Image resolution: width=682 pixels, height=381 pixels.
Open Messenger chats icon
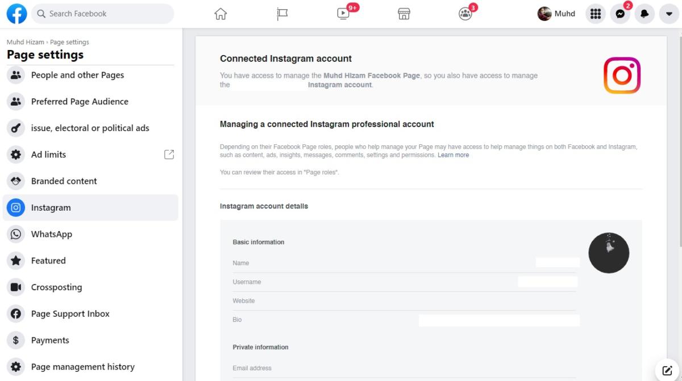tap(620, 14)
